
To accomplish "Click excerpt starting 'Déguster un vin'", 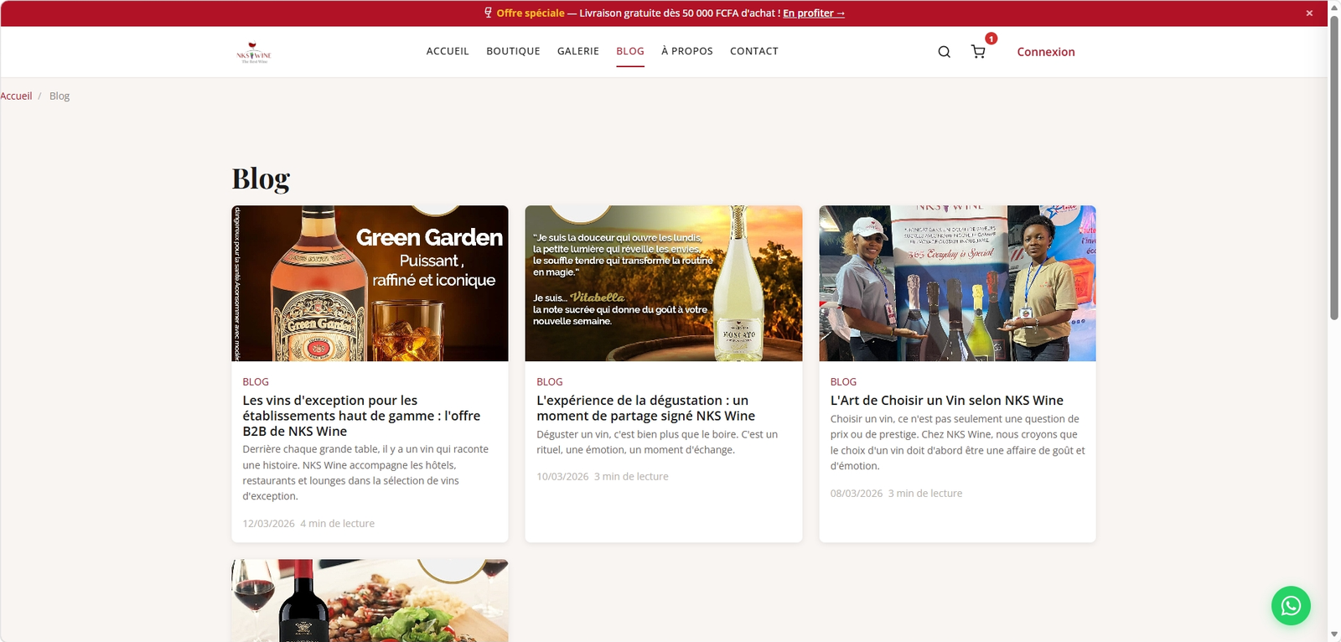I will pos(657,442).
